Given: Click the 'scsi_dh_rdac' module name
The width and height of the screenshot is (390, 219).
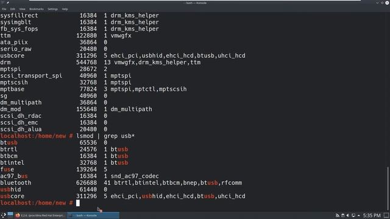Looking at the screenshot, I should click(x=21, y=116).
